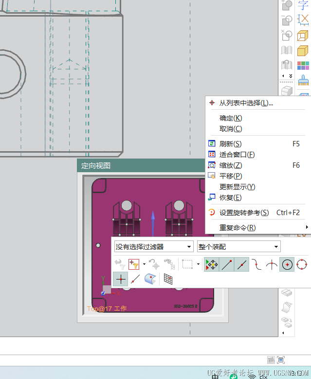Click the muted volume tray icon
311x379 pixels.
[x=264, y=377]
